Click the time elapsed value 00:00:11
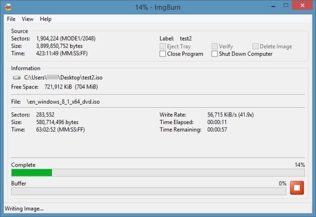The height and width of the screenshot is (217, 316). coord(217,122)
